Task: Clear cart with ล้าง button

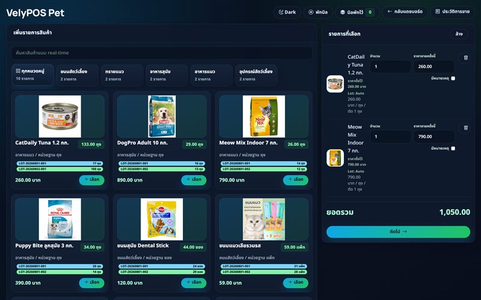Action: tap(459, 34)
